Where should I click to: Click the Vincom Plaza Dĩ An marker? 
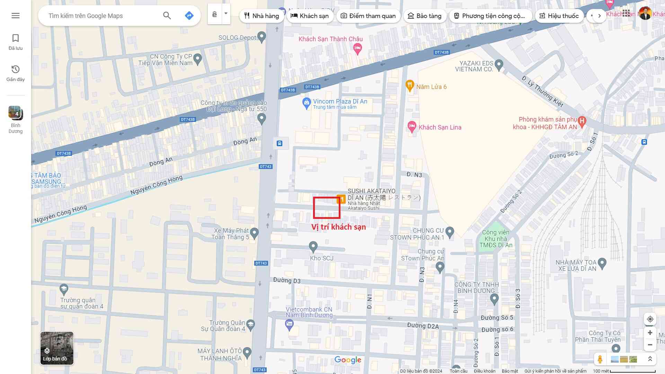[x=306, y=103]
